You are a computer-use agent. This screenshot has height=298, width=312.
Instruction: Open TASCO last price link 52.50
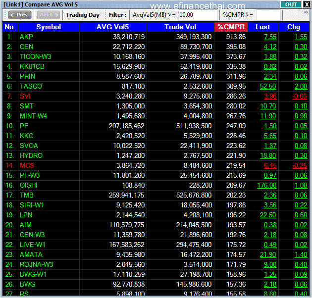click(x=268, y=86)
